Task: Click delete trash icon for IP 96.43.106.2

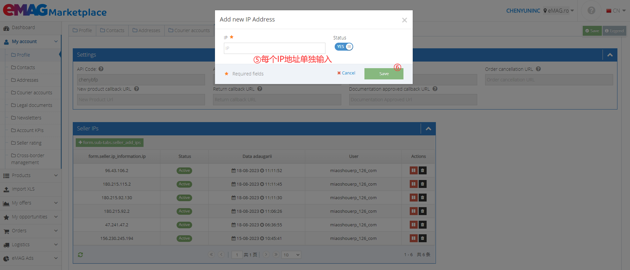Action: click(422, 170)
